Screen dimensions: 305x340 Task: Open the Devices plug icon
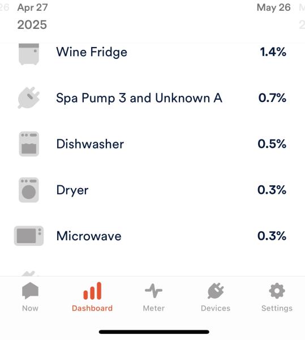point(216,291)
